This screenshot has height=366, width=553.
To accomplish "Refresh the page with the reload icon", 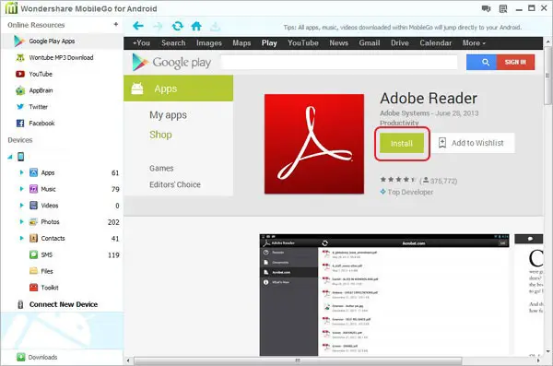I will pyautogui.click(x=177, y=26).
